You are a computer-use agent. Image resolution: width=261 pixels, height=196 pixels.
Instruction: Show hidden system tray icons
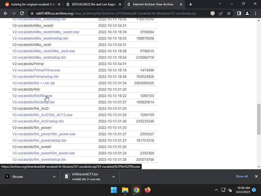click(216, 190)
